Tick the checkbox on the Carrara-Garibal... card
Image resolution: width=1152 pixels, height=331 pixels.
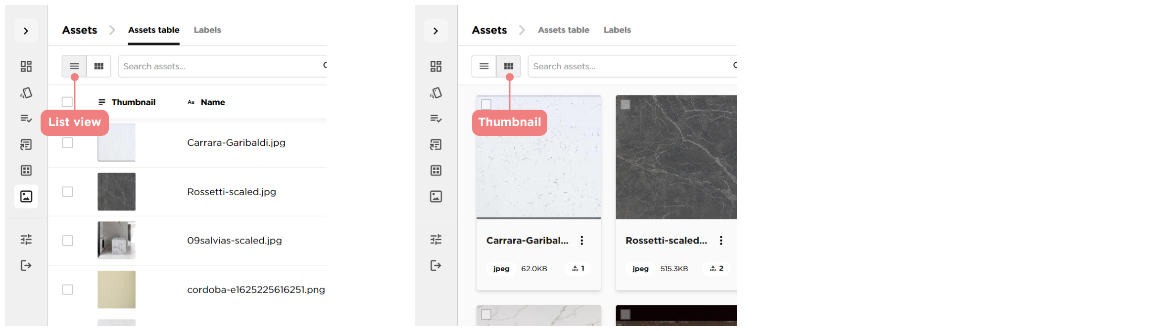point(486,104)
